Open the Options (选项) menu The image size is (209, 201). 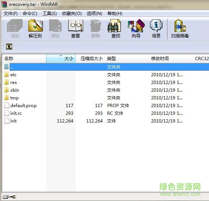click(94, 14)
